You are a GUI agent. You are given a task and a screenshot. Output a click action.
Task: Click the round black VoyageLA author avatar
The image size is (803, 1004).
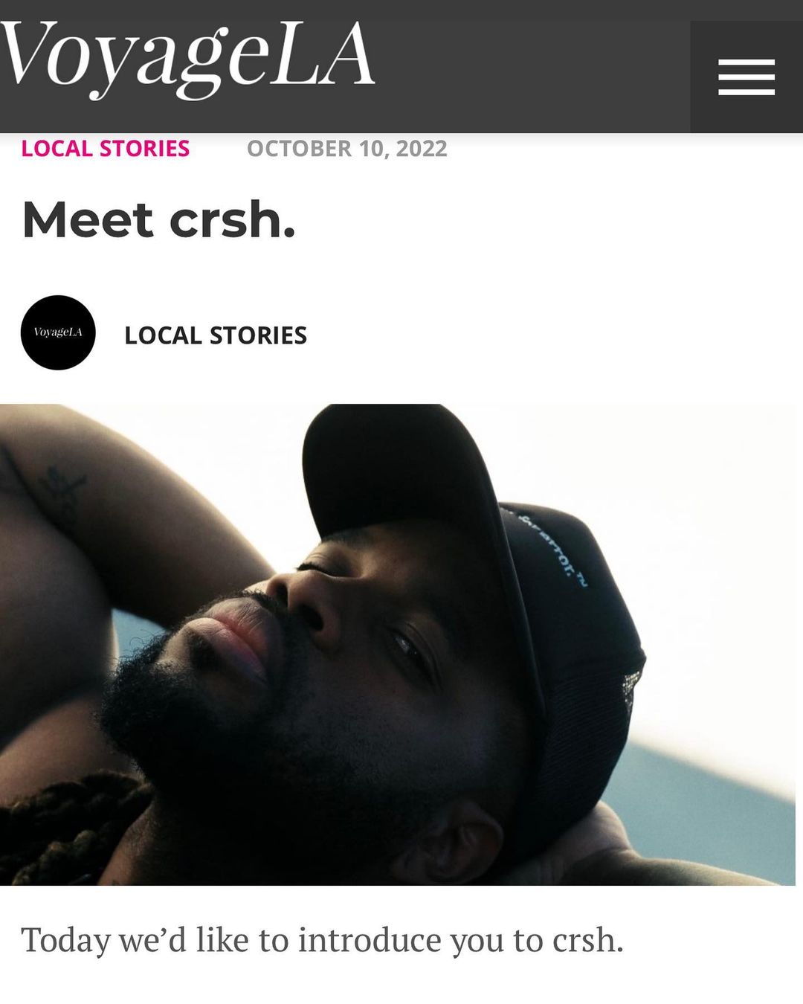58,332
